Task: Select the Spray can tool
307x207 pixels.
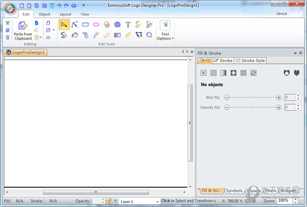Action: click(85, 35)
